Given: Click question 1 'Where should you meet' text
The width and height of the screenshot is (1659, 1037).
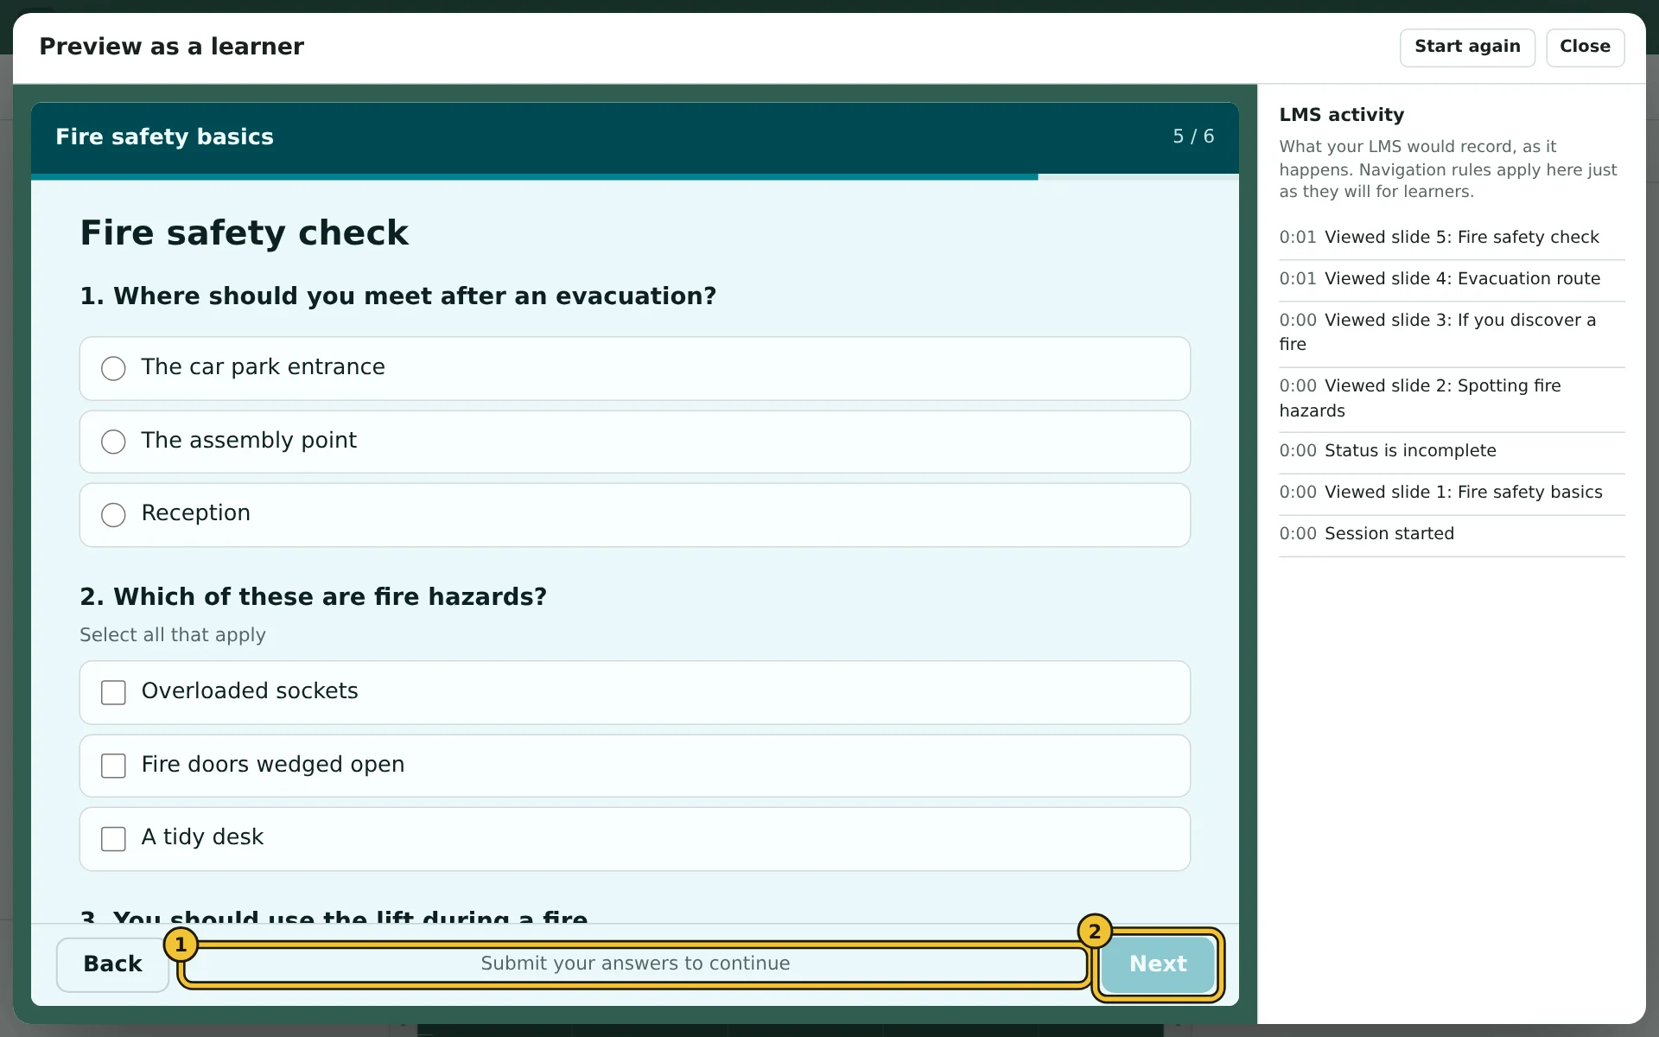Looking at the screenshot, I should (398, 296).
